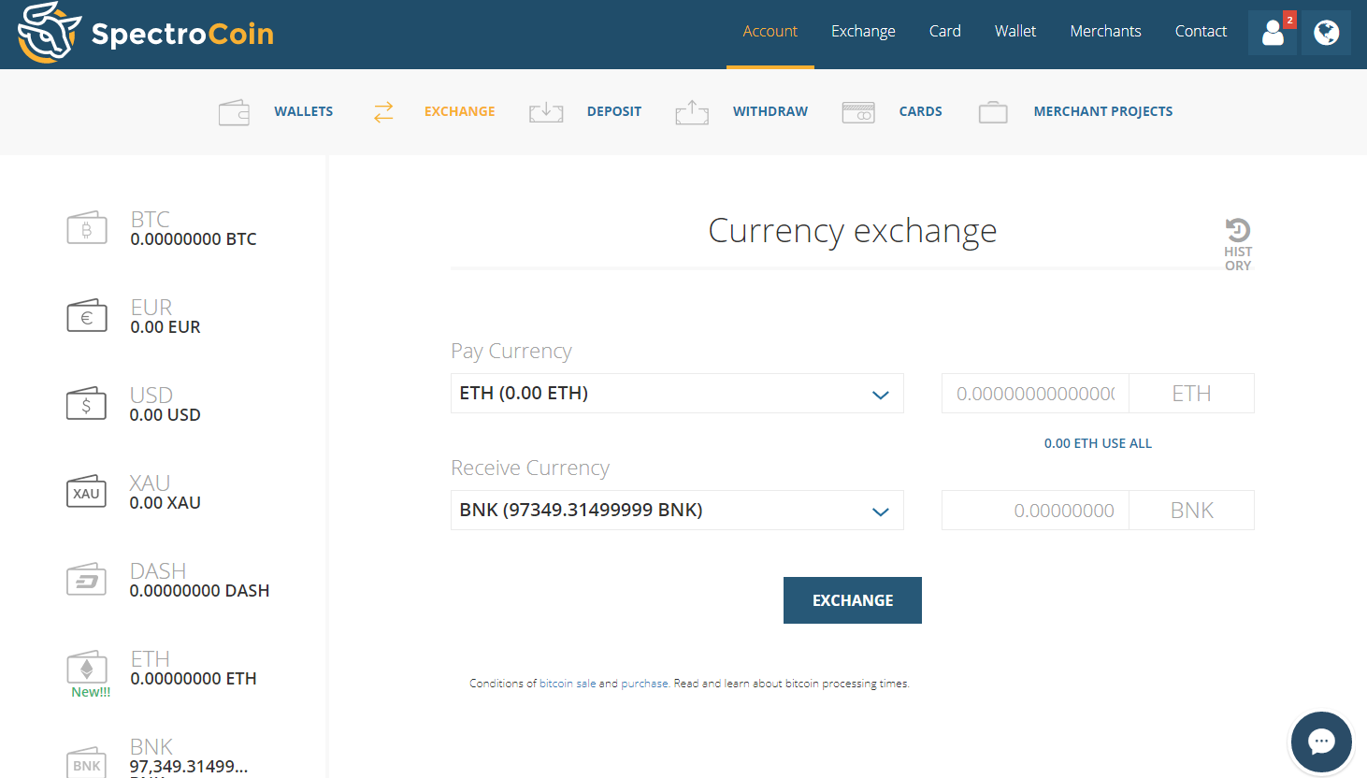
Task: Go to the Merchants menu item
Action: (x=1105, y=31)
